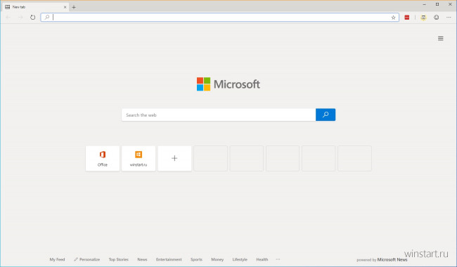Click Personalize with pencil icon
457x267 pixels.
tap(87, 259)
